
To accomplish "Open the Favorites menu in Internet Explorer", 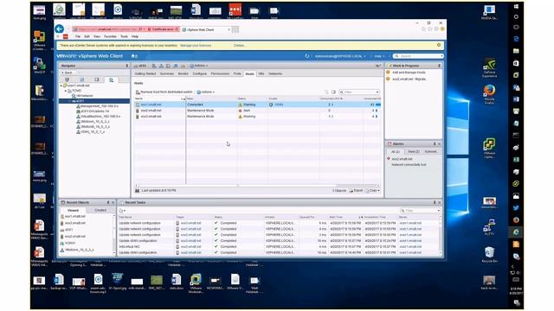I will pos(110,36).
